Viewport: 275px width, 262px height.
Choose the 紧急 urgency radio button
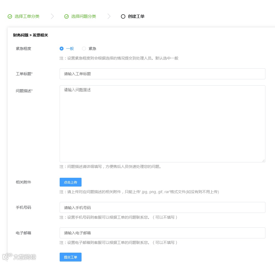pyautogui.click(x=84, y=49)
